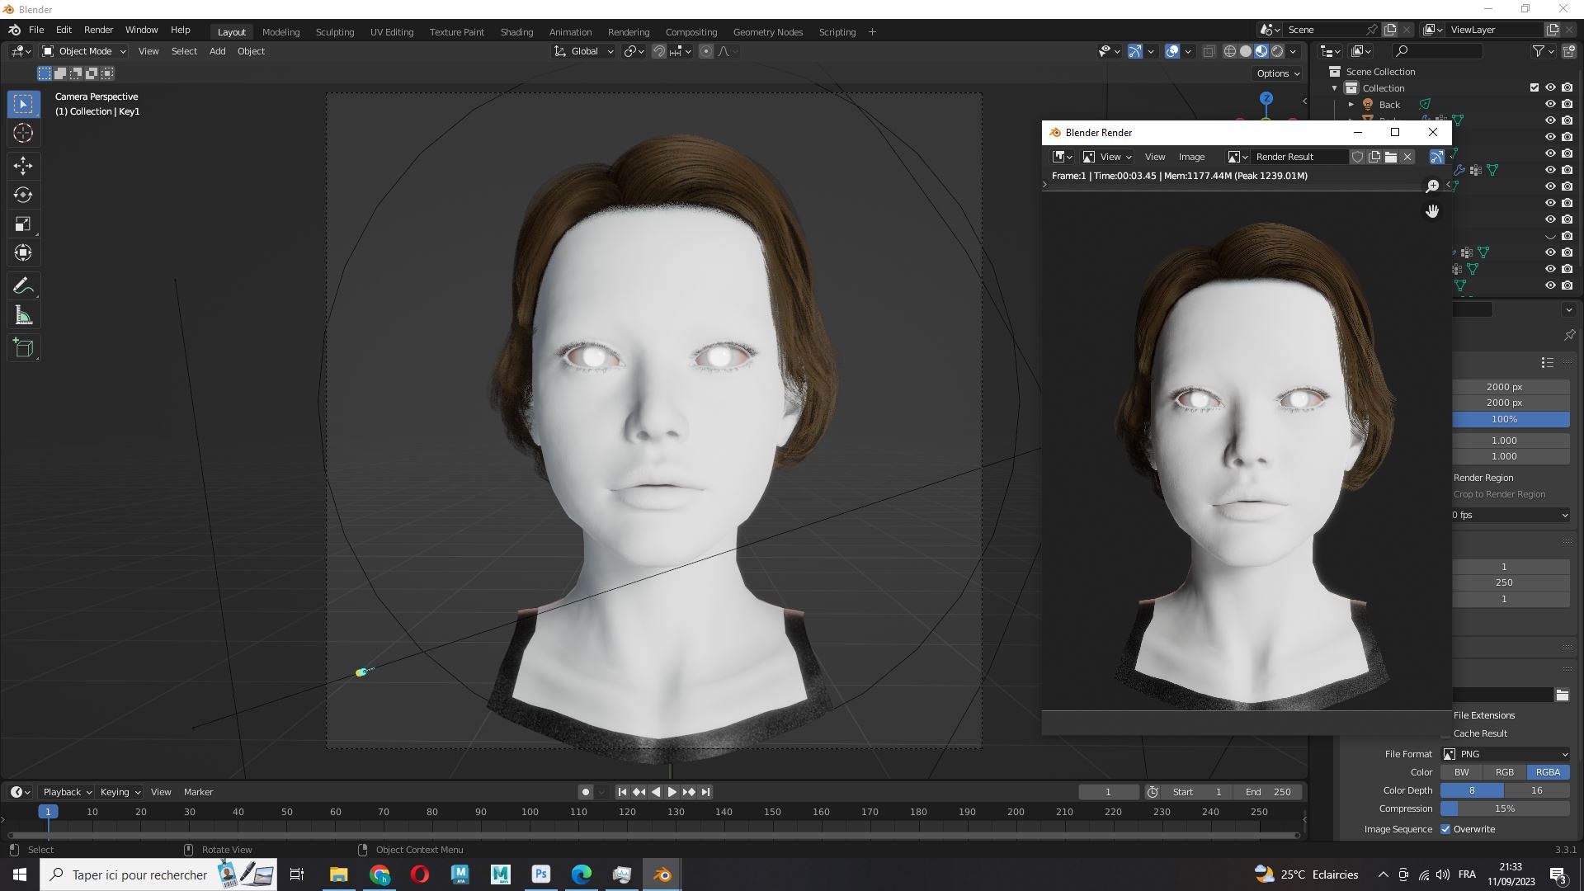Open the File Format PNG dropdown
This screenshot has height=891, width=1584.
[1506, 754]
